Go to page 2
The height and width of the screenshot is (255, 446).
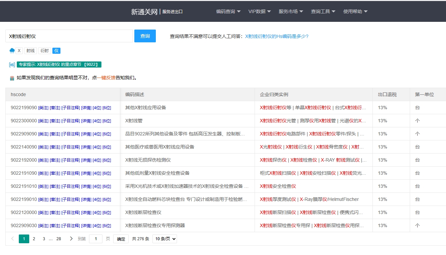click(x=34, y=239)
